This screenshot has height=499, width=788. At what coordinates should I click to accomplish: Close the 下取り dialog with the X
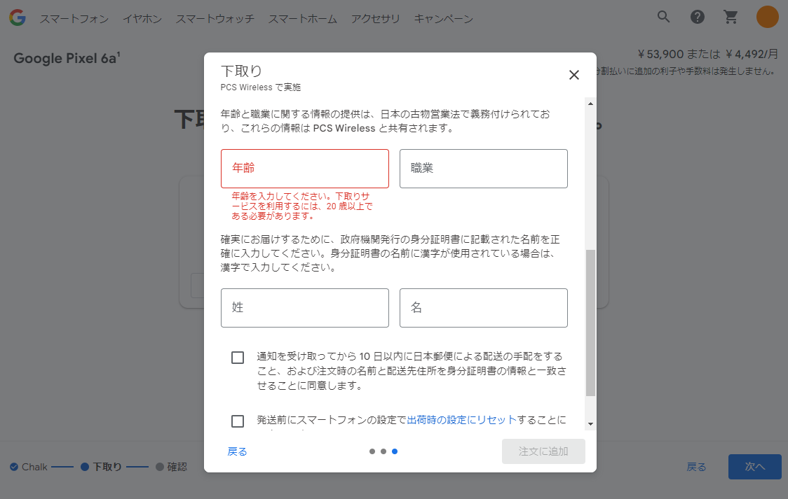(x=574, y=75)
